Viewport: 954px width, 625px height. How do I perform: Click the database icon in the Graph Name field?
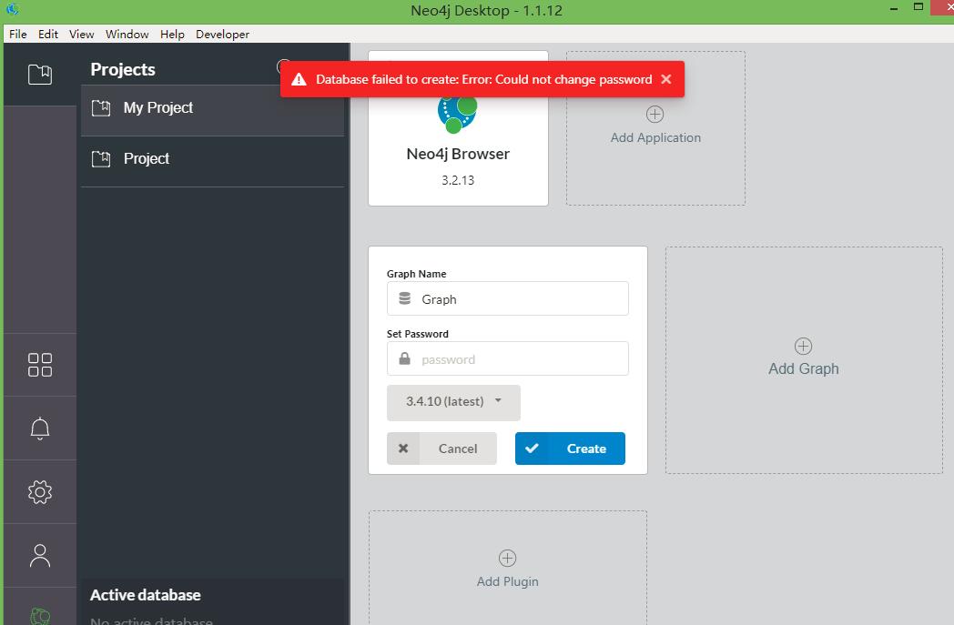[404, 298]
